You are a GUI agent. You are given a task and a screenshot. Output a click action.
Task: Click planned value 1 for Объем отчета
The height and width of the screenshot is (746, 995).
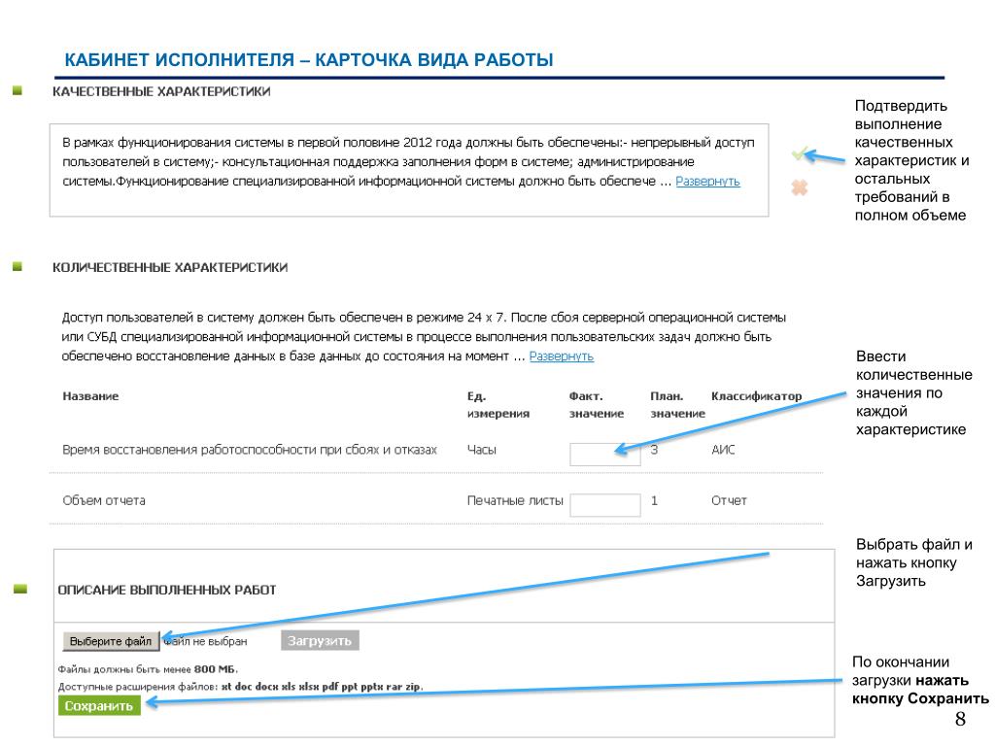click(654, 500)
